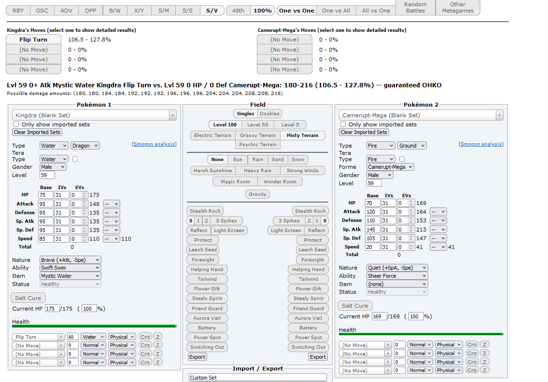Viewport: 548px width, 382px height.
Task: Open the Camerupt-Mega (Blank Set) selector
Action: click(421, 115)
